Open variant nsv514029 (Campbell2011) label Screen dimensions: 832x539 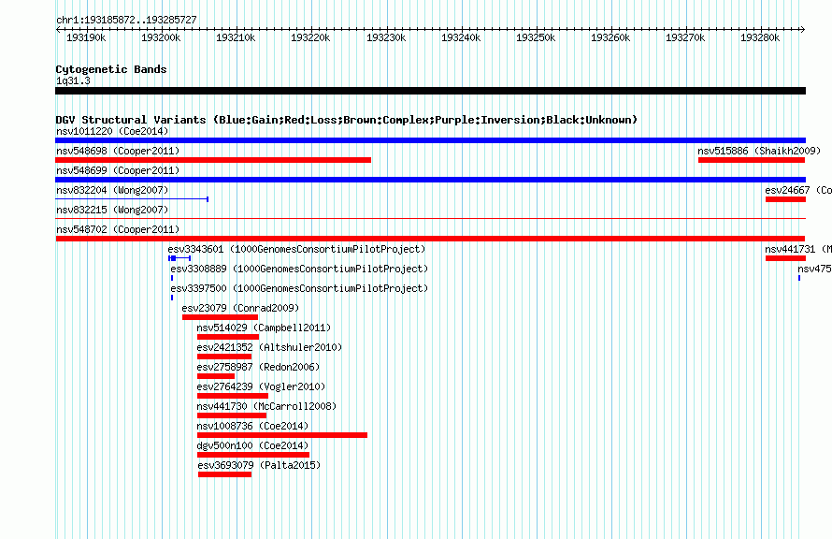tap(264, 328)
